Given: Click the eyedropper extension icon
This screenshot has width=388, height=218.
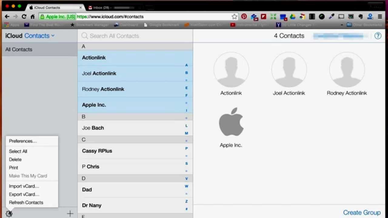Looking at the screenshot, I should click(332, 17).
